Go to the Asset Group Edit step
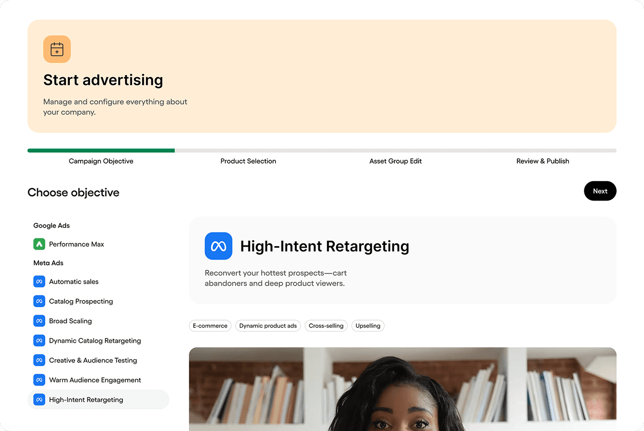The height and width of the screenshot is (431, 644). pos(396,161)
